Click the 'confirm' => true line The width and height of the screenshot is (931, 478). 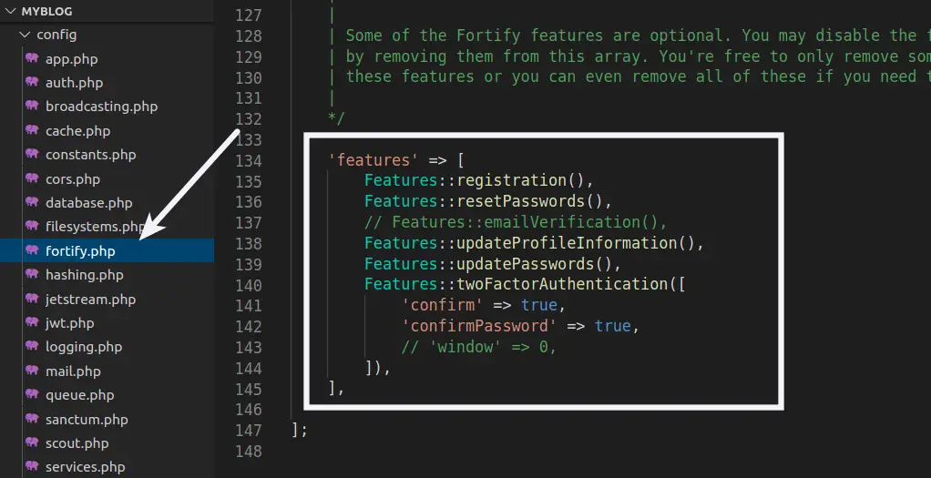pyautogui.click(x=484, y=305)
